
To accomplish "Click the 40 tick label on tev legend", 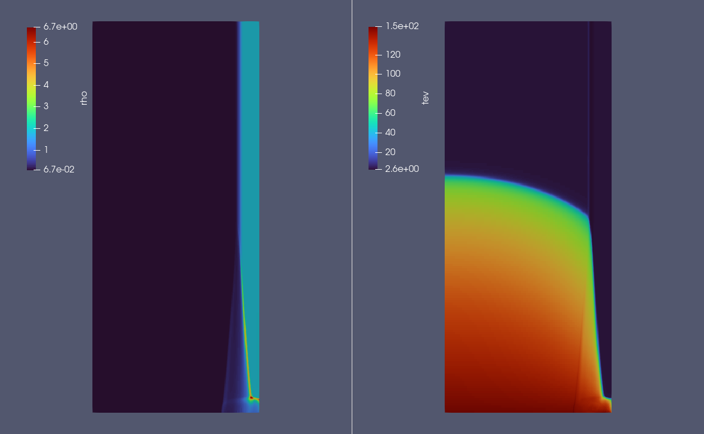I will click(x=390, y=133).
